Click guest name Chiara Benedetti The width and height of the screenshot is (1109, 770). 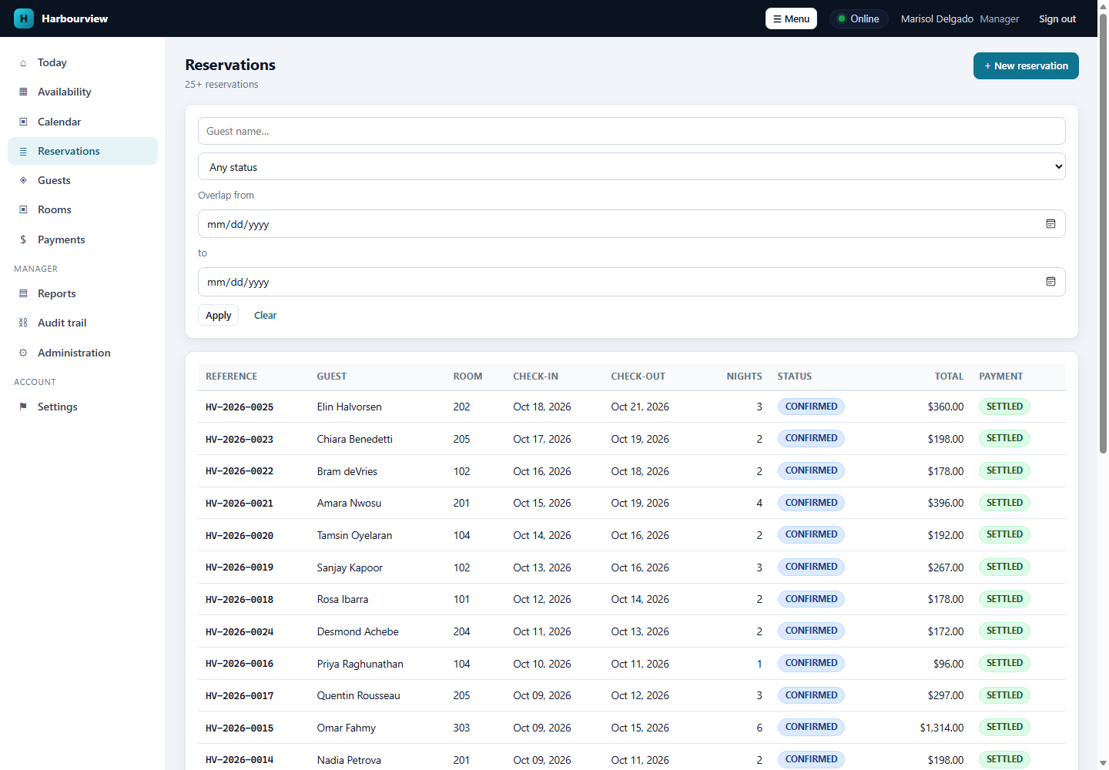[x=355, y=439]
